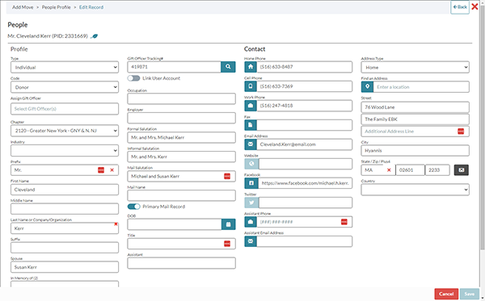This screenshot has height=301, width=485.
Task: Open the Type dropdown showing Individual
Action: (65, 67)
